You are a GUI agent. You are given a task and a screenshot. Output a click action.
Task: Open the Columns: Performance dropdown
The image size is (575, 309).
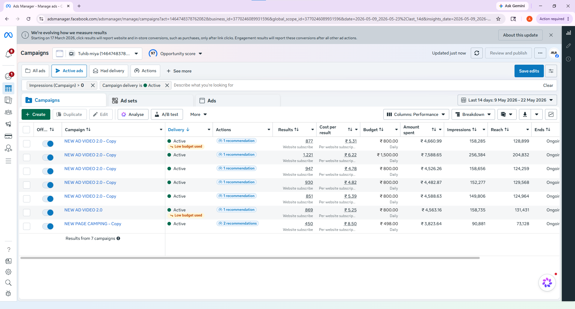[x=416, y=114]
